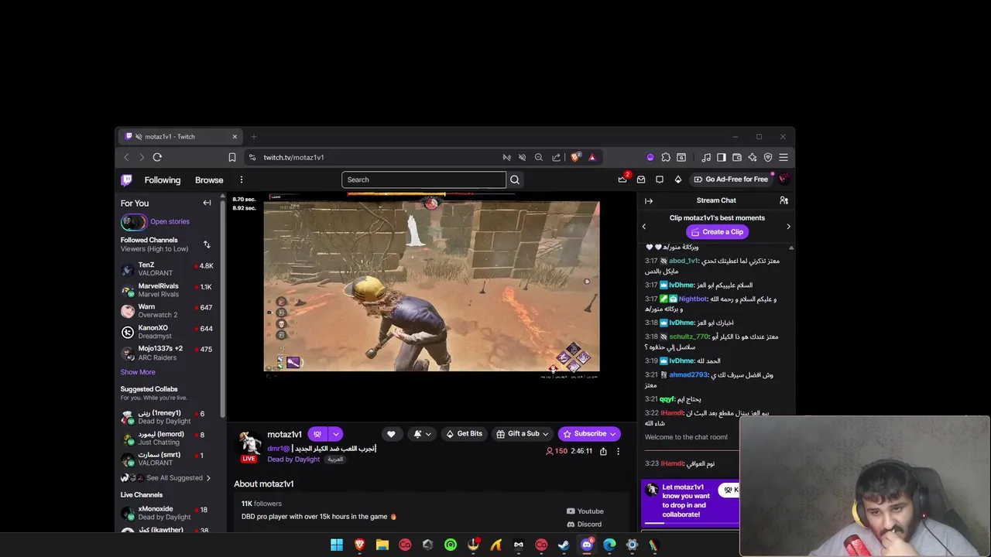Screen dimensions: 991x557
Task: Open the three-dot more menu beside Browse
Action: click(x=241, y=179)
